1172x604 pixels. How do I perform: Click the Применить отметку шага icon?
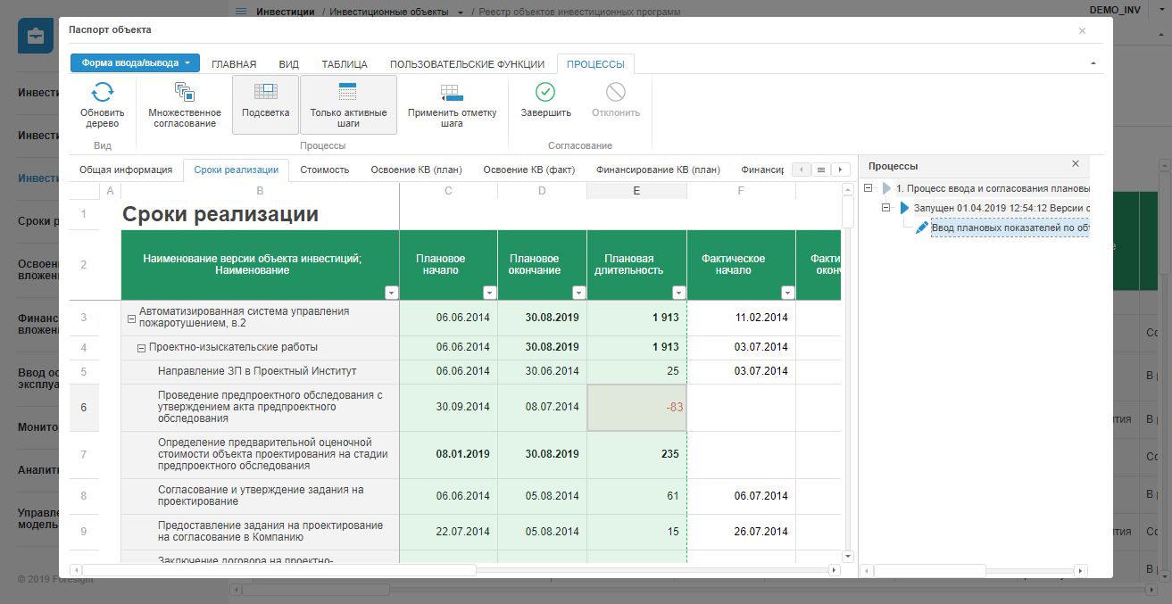(x=452, y=92)
